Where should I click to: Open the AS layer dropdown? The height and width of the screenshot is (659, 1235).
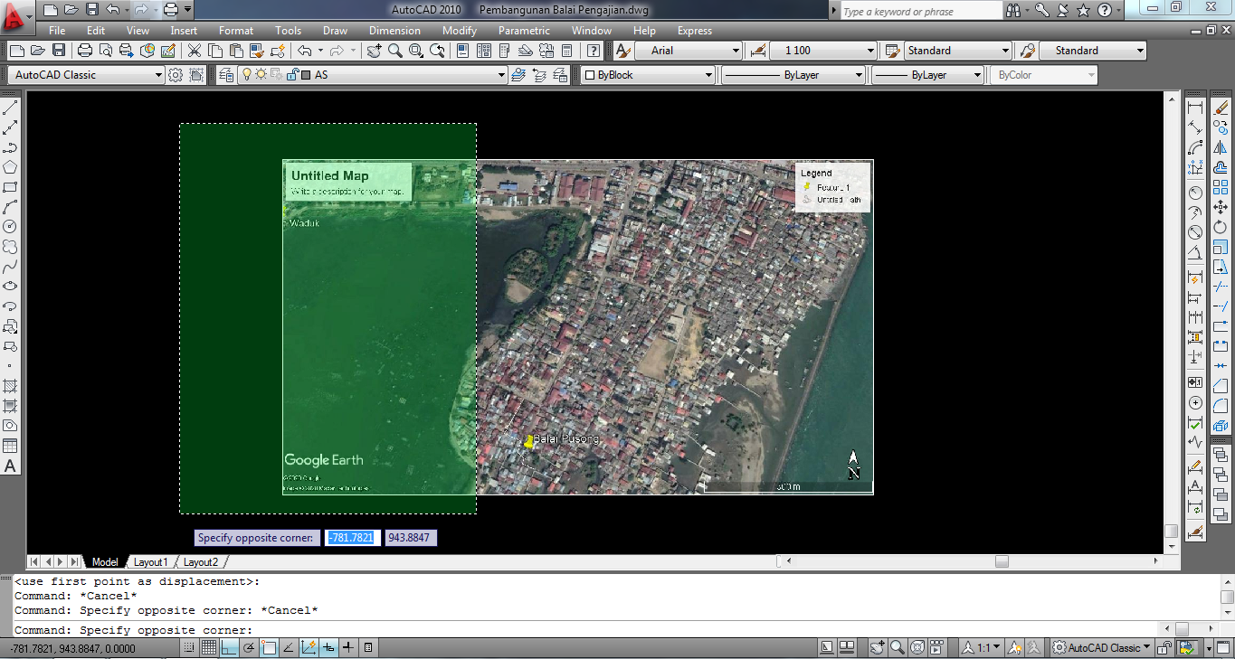[373, 75]
